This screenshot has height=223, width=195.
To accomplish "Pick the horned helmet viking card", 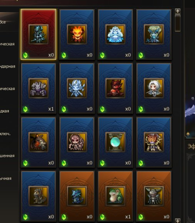I will pos(154,196).
